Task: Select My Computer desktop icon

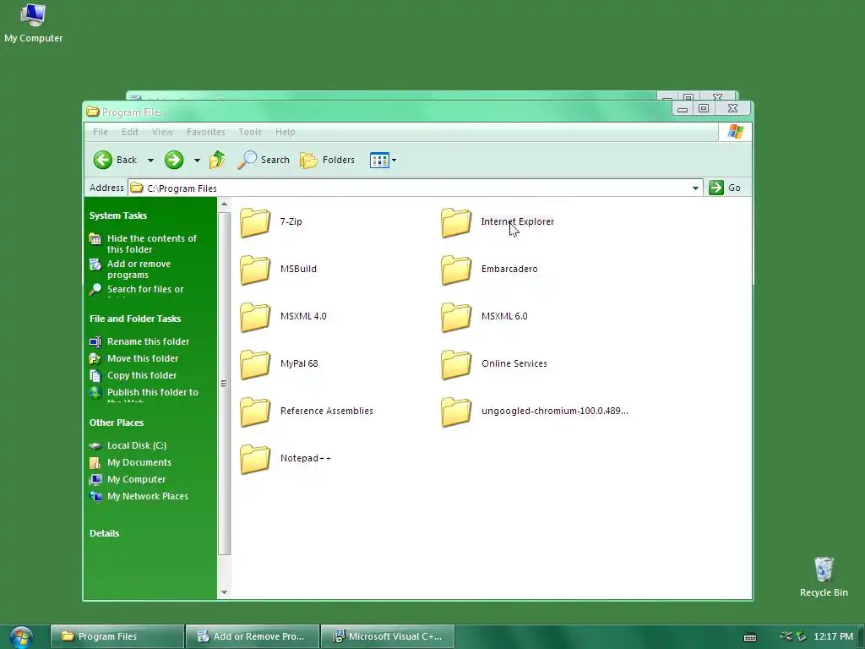Action: tap(33, 23)
